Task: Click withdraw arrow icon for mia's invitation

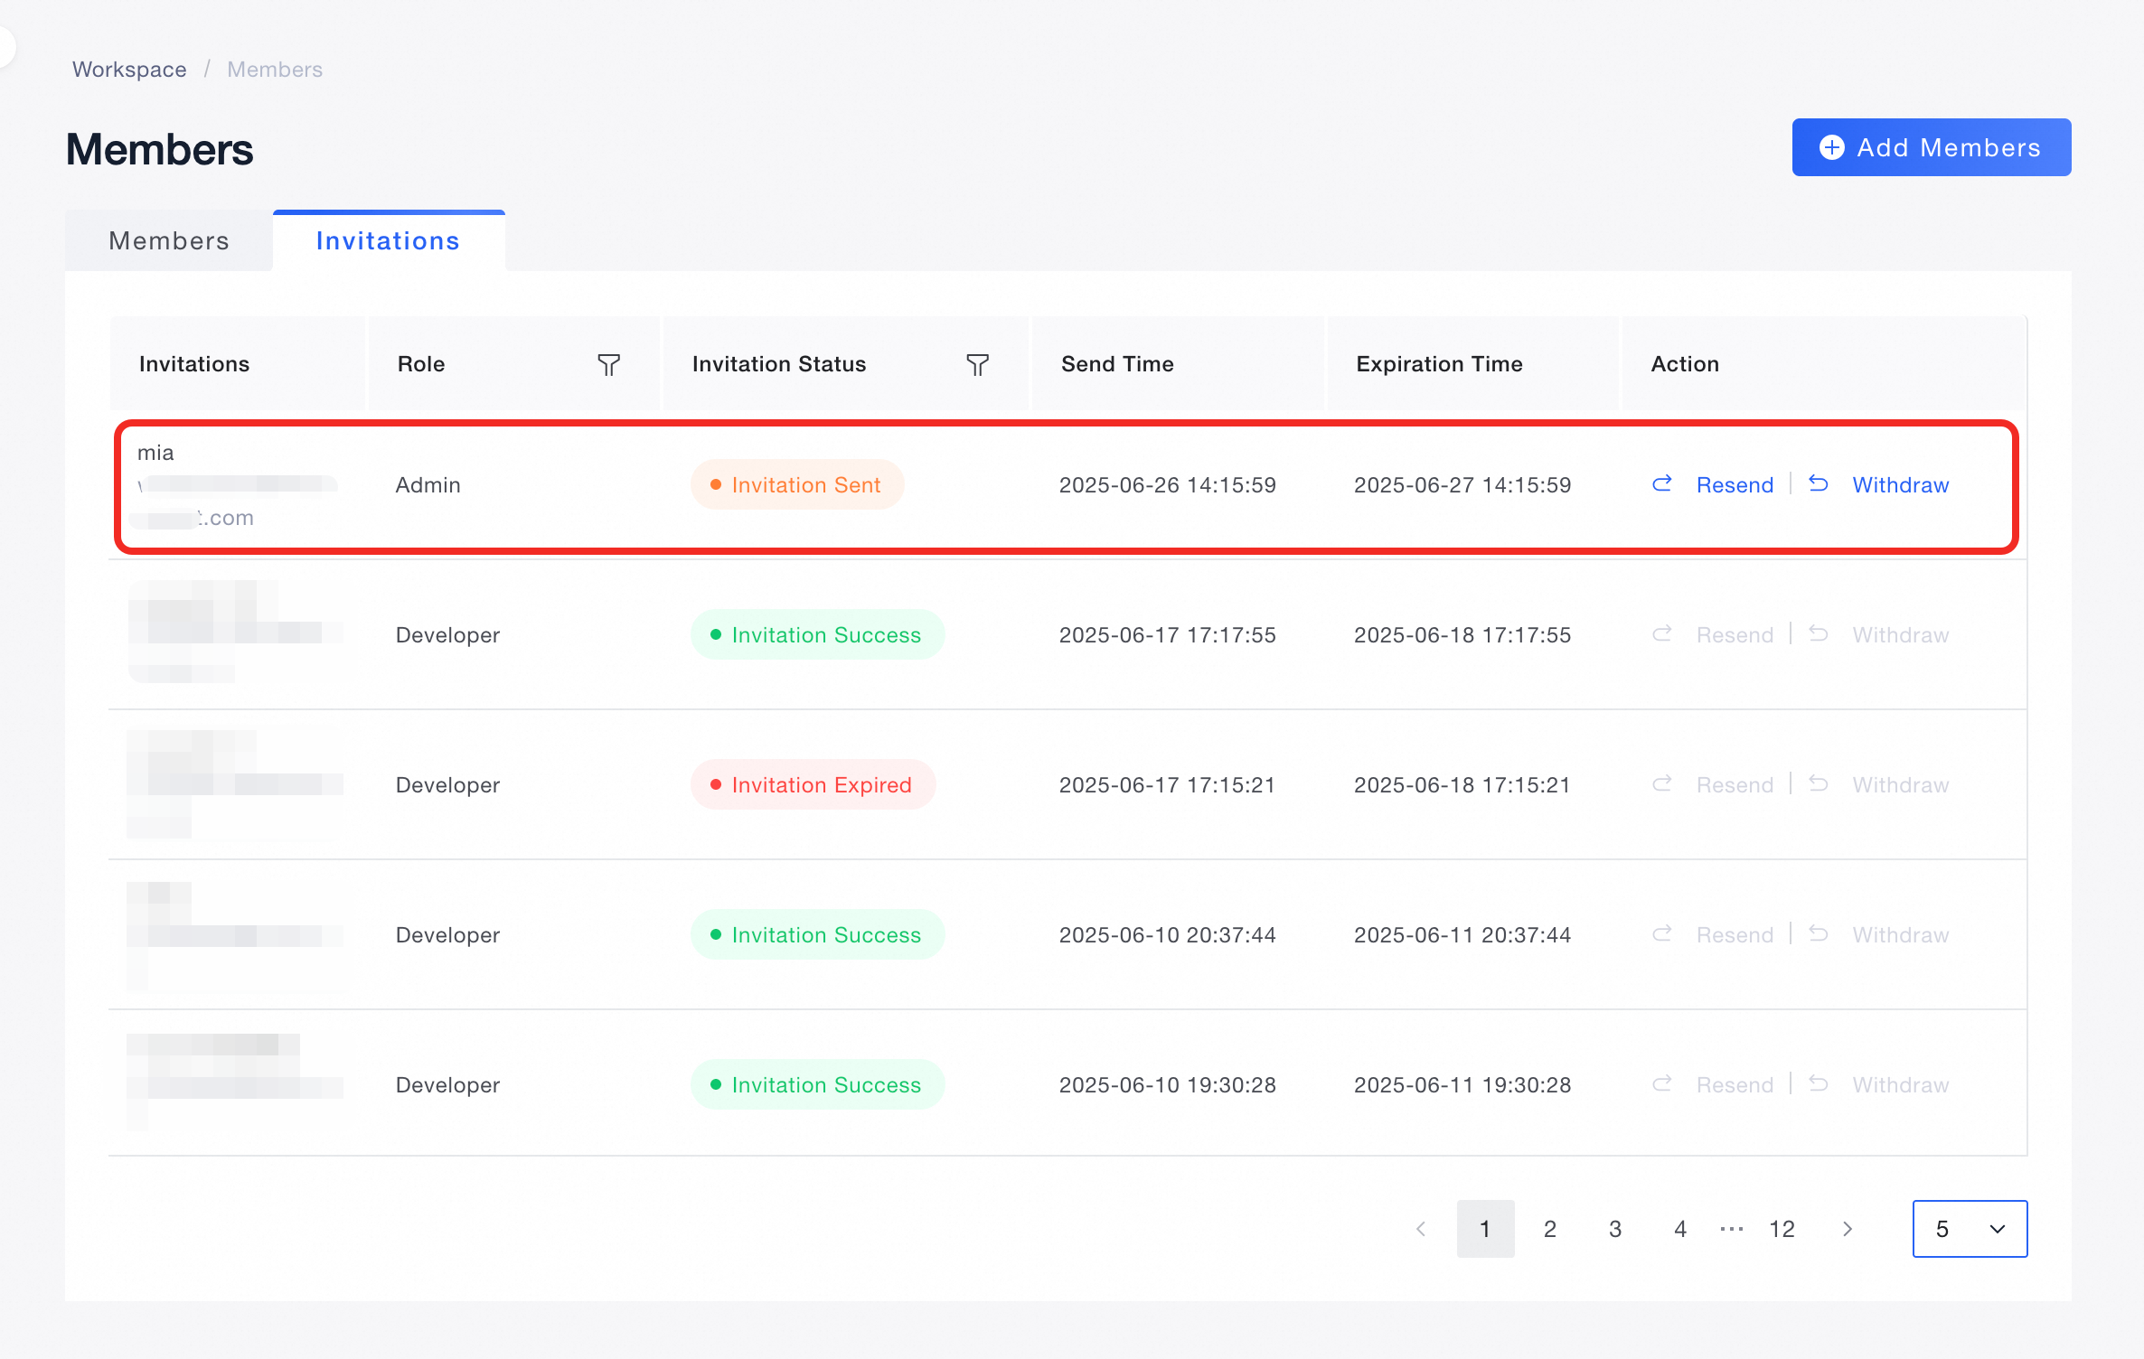Action: pyautogui.click(x=1818, y=484)
